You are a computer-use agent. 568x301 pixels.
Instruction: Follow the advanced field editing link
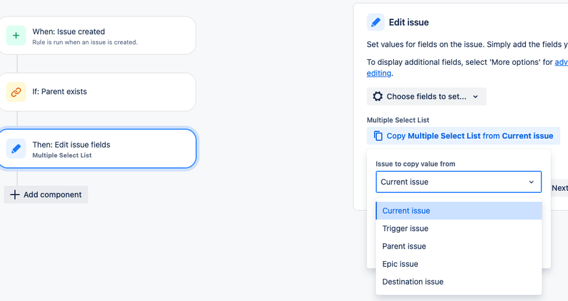379,73
